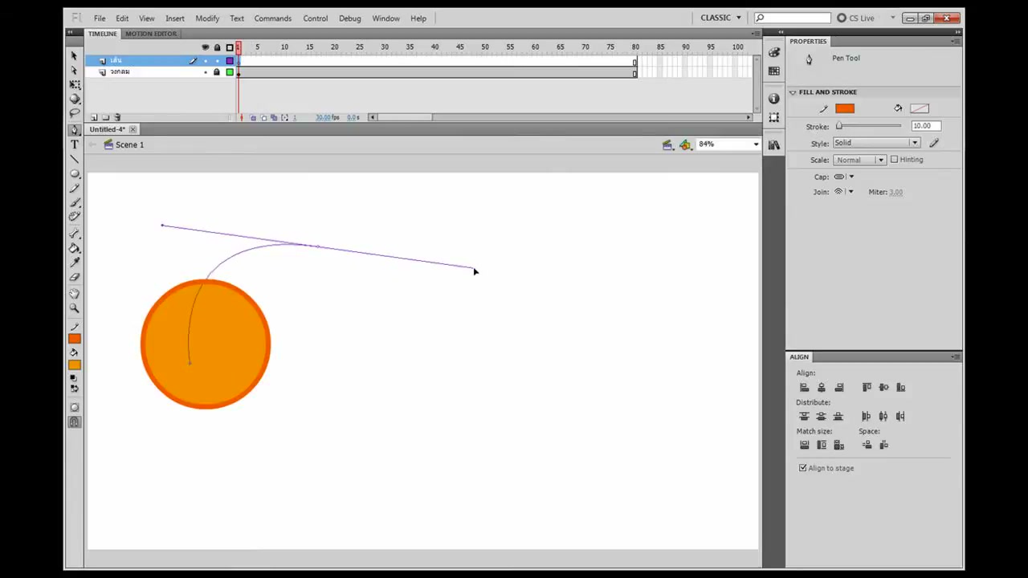Screen dimensions: 1028x578
Task: Click the stroke color swatch in Properties
Action: point(845,109)
